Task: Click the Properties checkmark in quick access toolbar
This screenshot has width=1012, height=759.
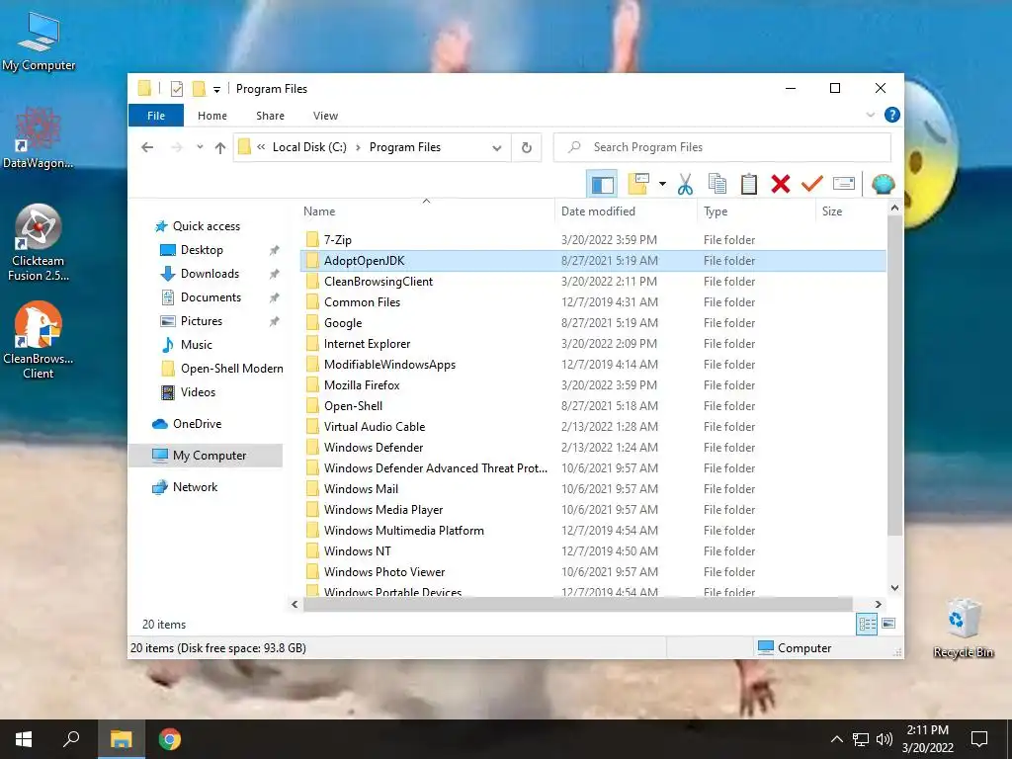Action: [x=177, y=89]
